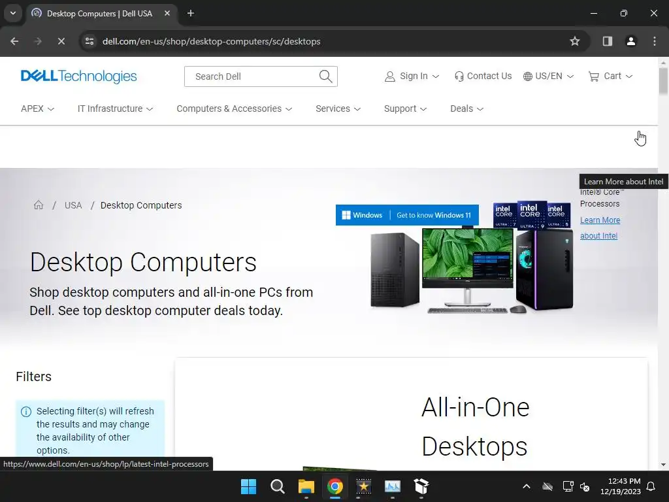Click the Learn More about Intel link
The width and height of the screenshot is (669, 502).
(x=600, y=228)
